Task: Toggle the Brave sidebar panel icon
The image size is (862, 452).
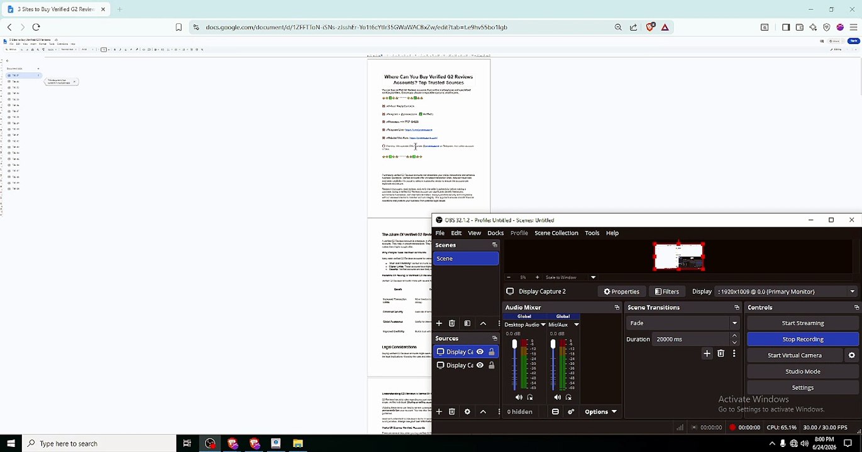Action: tap(786, 27)
